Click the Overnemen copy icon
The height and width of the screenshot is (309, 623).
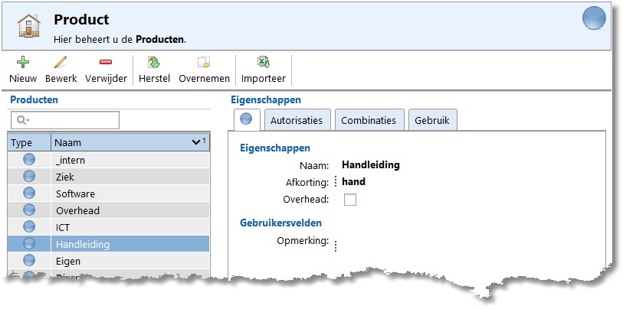[204, 63]
